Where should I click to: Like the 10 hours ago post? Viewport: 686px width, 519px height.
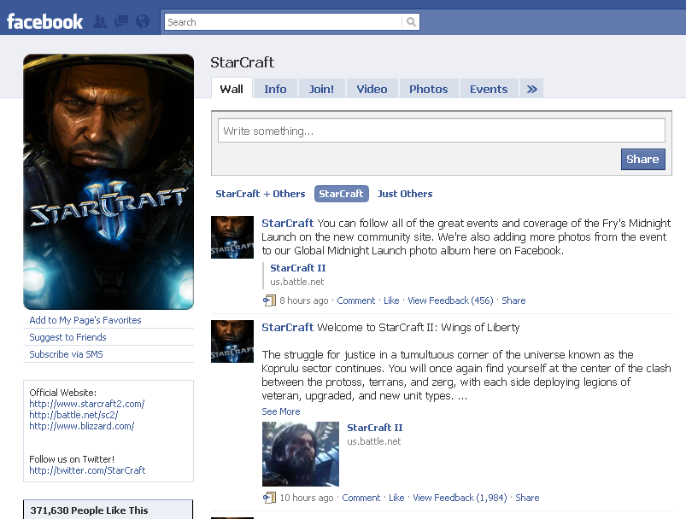[396, 498]
